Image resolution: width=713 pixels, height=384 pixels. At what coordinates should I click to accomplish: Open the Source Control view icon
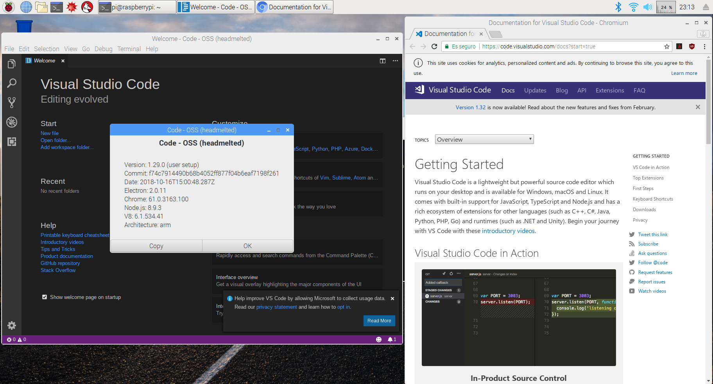click(12, 102)
